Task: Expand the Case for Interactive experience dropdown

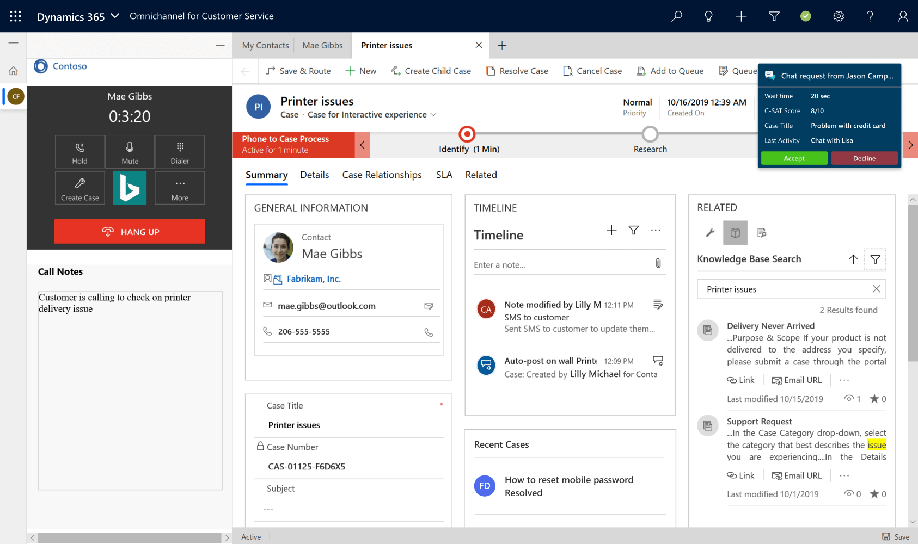Action: pyautogui.click(x=433, y=114)
